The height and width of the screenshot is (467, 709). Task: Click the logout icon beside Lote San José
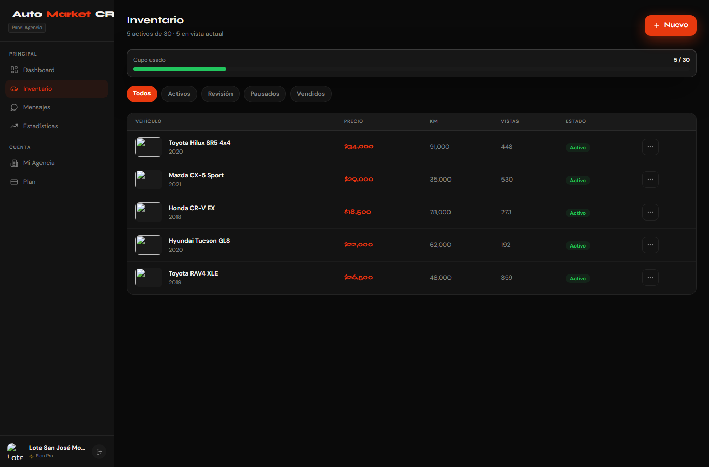[x=99, y=451]
